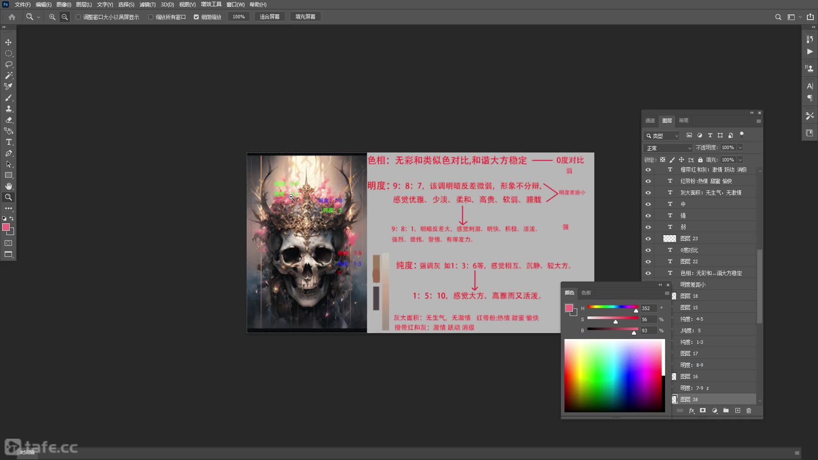
Task: Select the Pen tool
Action: coord(9,153)
